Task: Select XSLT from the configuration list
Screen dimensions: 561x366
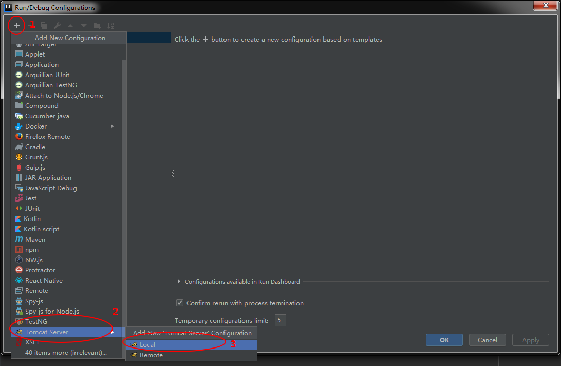Action: pyautogui.click(x=67, y=342)
